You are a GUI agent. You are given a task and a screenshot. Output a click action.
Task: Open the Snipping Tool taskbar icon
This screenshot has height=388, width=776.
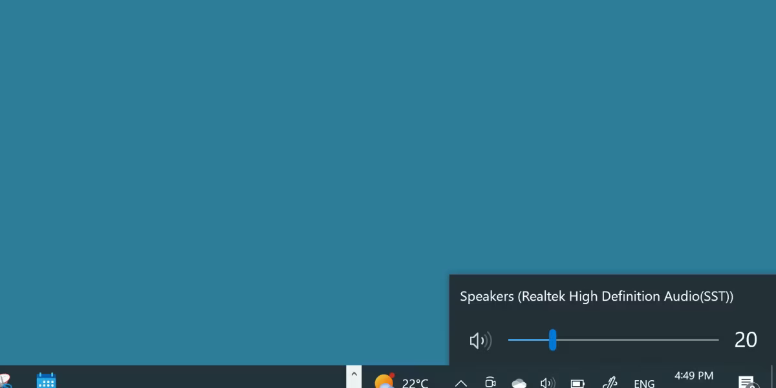(5, 382)
